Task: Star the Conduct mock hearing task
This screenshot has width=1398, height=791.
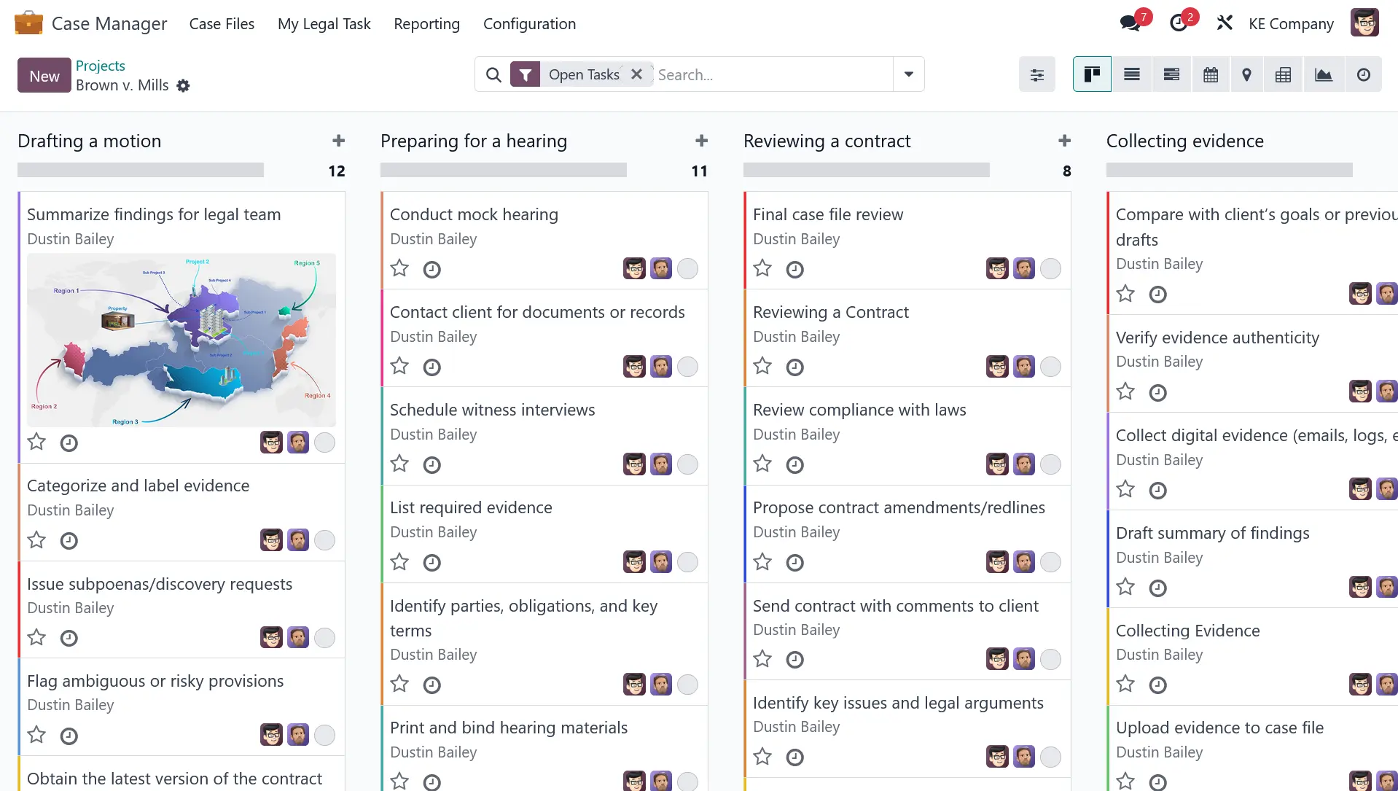Action: point(399,269)
